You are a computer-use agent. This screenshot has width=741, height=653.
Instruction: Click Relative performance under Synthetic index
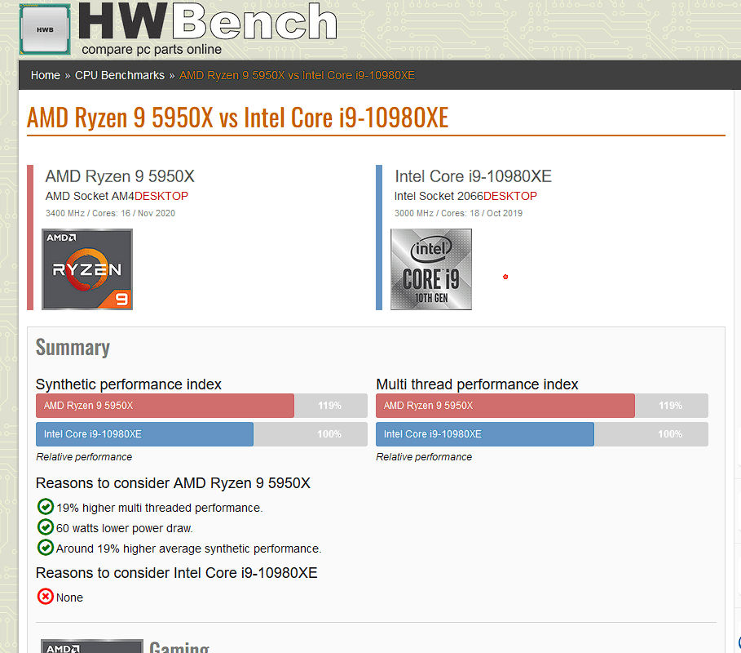(x=84, y=457)
